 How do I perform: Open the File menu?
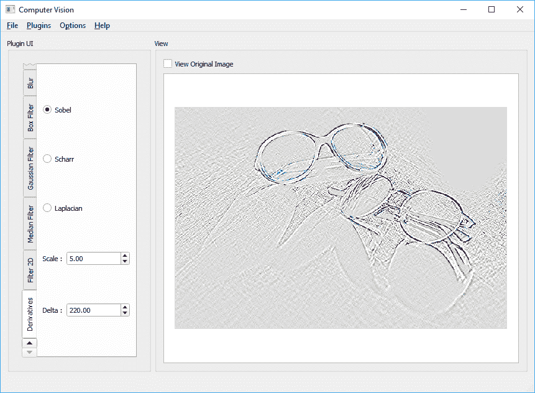(x=12, y=25)
